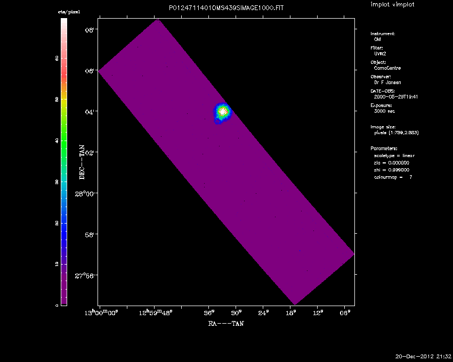Click the 28°00' declination tick label
The width and height of the screenshot is (453, 362).
[x=84, y=193]
